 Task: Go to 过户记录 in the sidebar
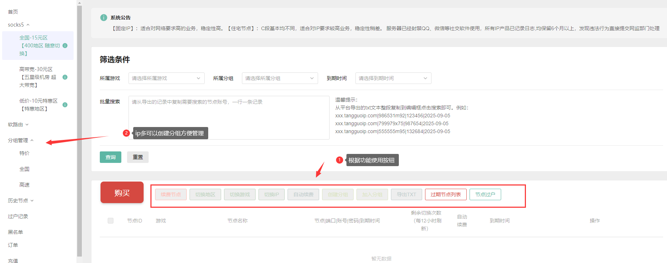point(18,216)
